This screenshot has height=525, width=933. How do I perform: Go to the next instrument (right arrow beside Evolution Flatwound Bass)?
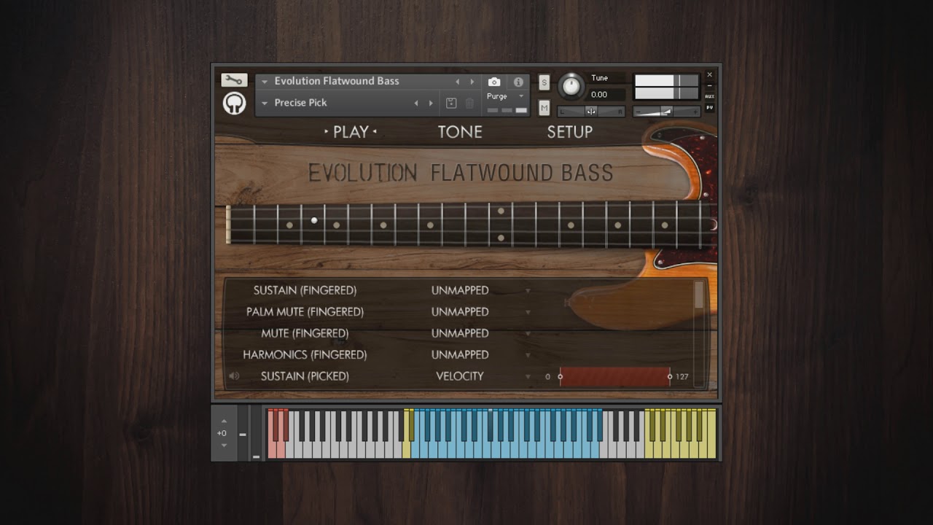coord(472,82)
